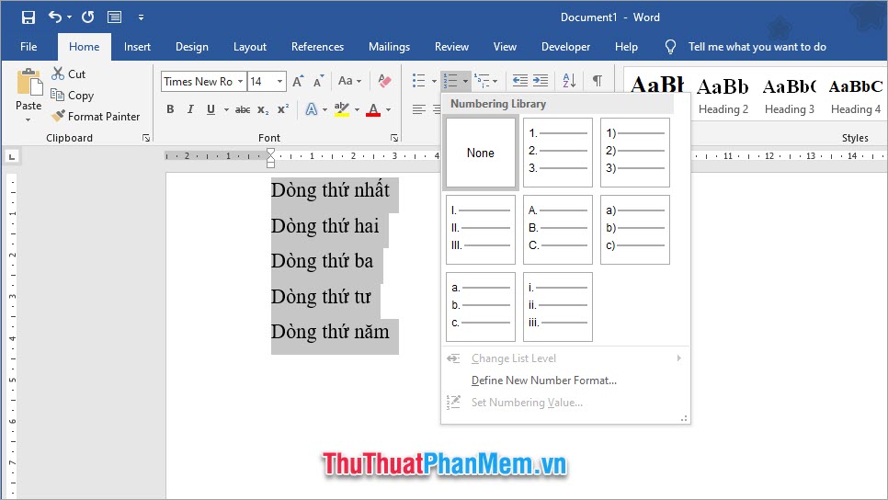Click the Touch/Mouse mode icon

(114, 17)
